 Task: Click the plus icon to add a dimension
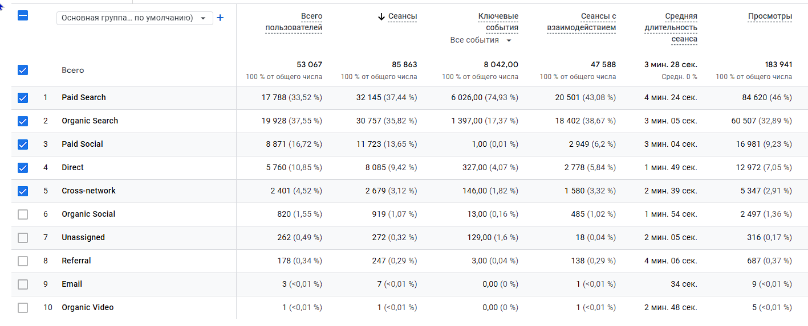click(221, 18)
